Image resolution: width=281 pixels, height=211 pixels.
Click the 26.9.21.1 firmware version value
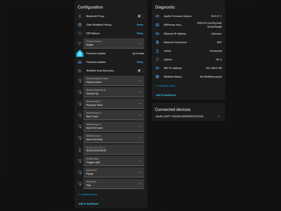[x=216, y=16]
